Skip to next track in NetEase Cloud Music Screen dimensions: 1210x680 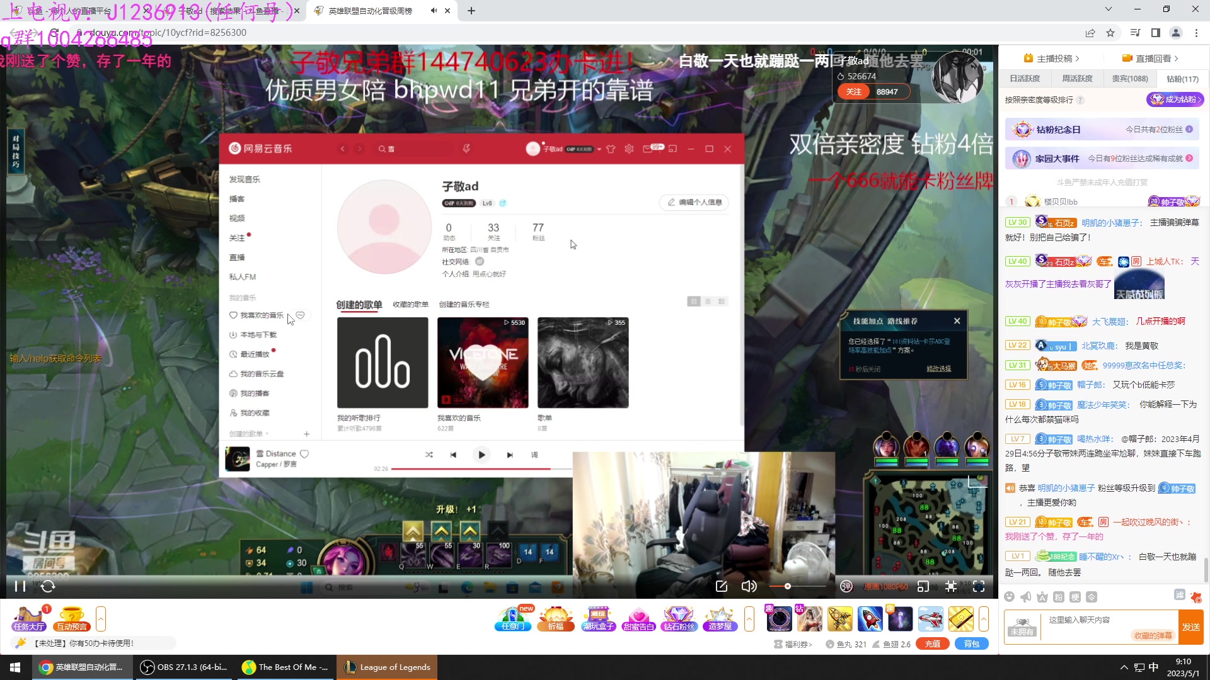[x=510, y=455]
